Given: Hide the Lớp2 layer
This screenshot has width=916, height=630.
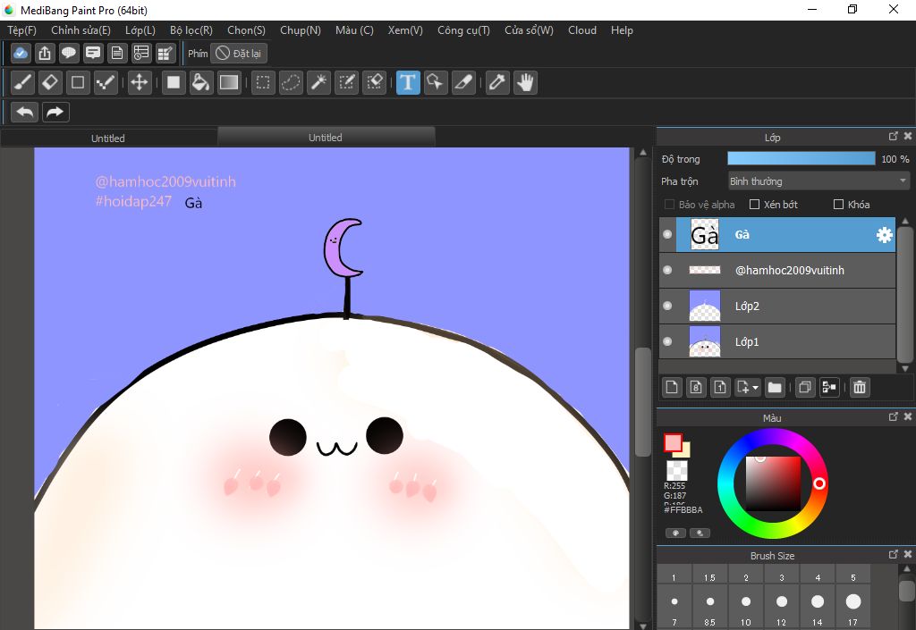Looking at the screenshot, I should tap(667, 306).
